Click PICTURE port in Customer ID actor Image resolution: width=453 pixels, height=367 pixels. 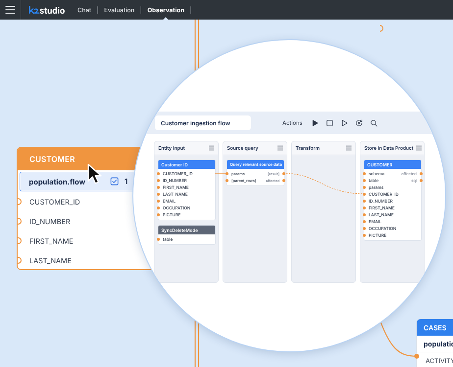[158, 215]
